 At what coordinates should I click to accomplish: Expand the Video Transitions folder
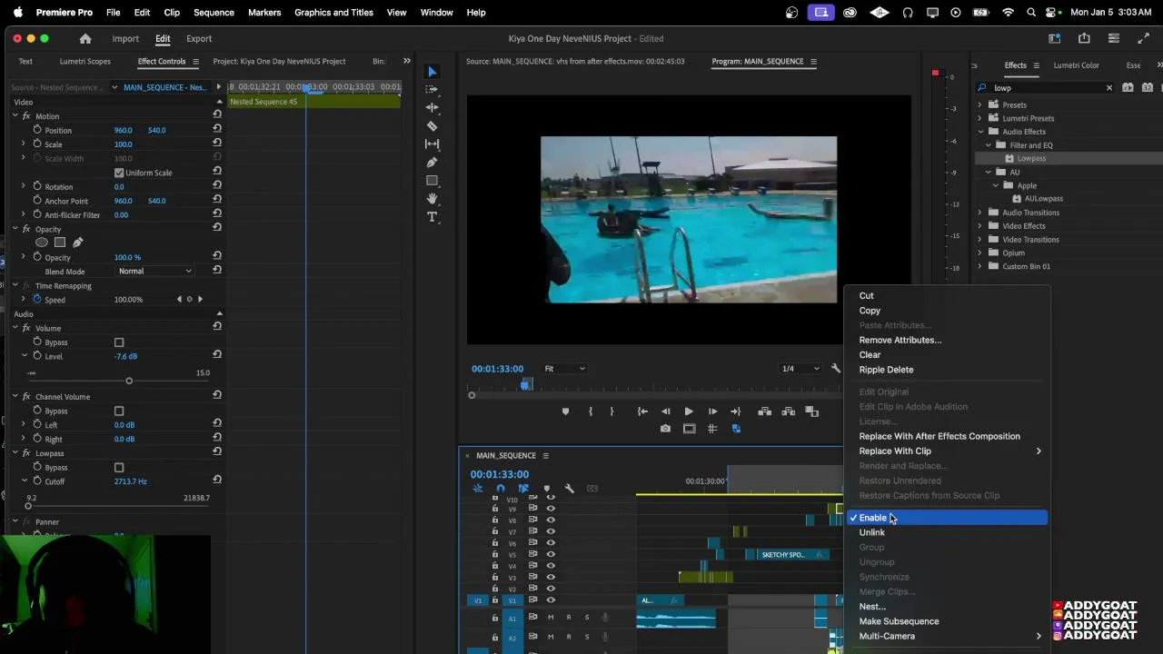pyautogui.click(x=979, y=240)
